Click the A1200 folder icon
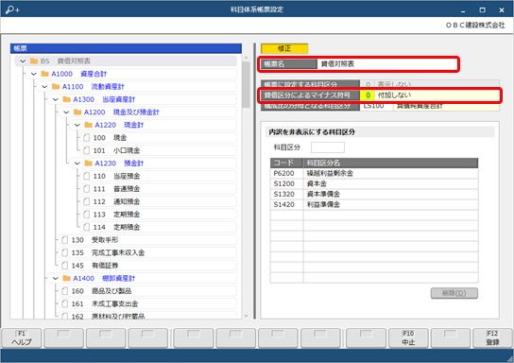This screenshot has height=363, width=514. tap(77, 112)
